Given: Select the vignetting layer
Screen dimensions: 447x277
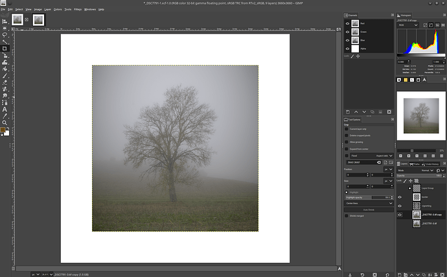Looking at the screenshot, I should (428, 205).
